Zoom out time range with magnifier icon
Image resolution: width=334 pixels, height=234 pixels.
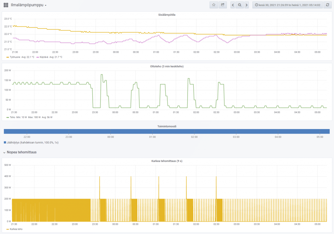click(x=240, y=5)
